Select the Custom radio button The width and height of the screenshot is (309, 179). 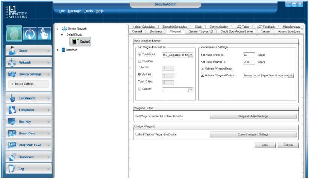pyautogui.click(x=139, y=89)
